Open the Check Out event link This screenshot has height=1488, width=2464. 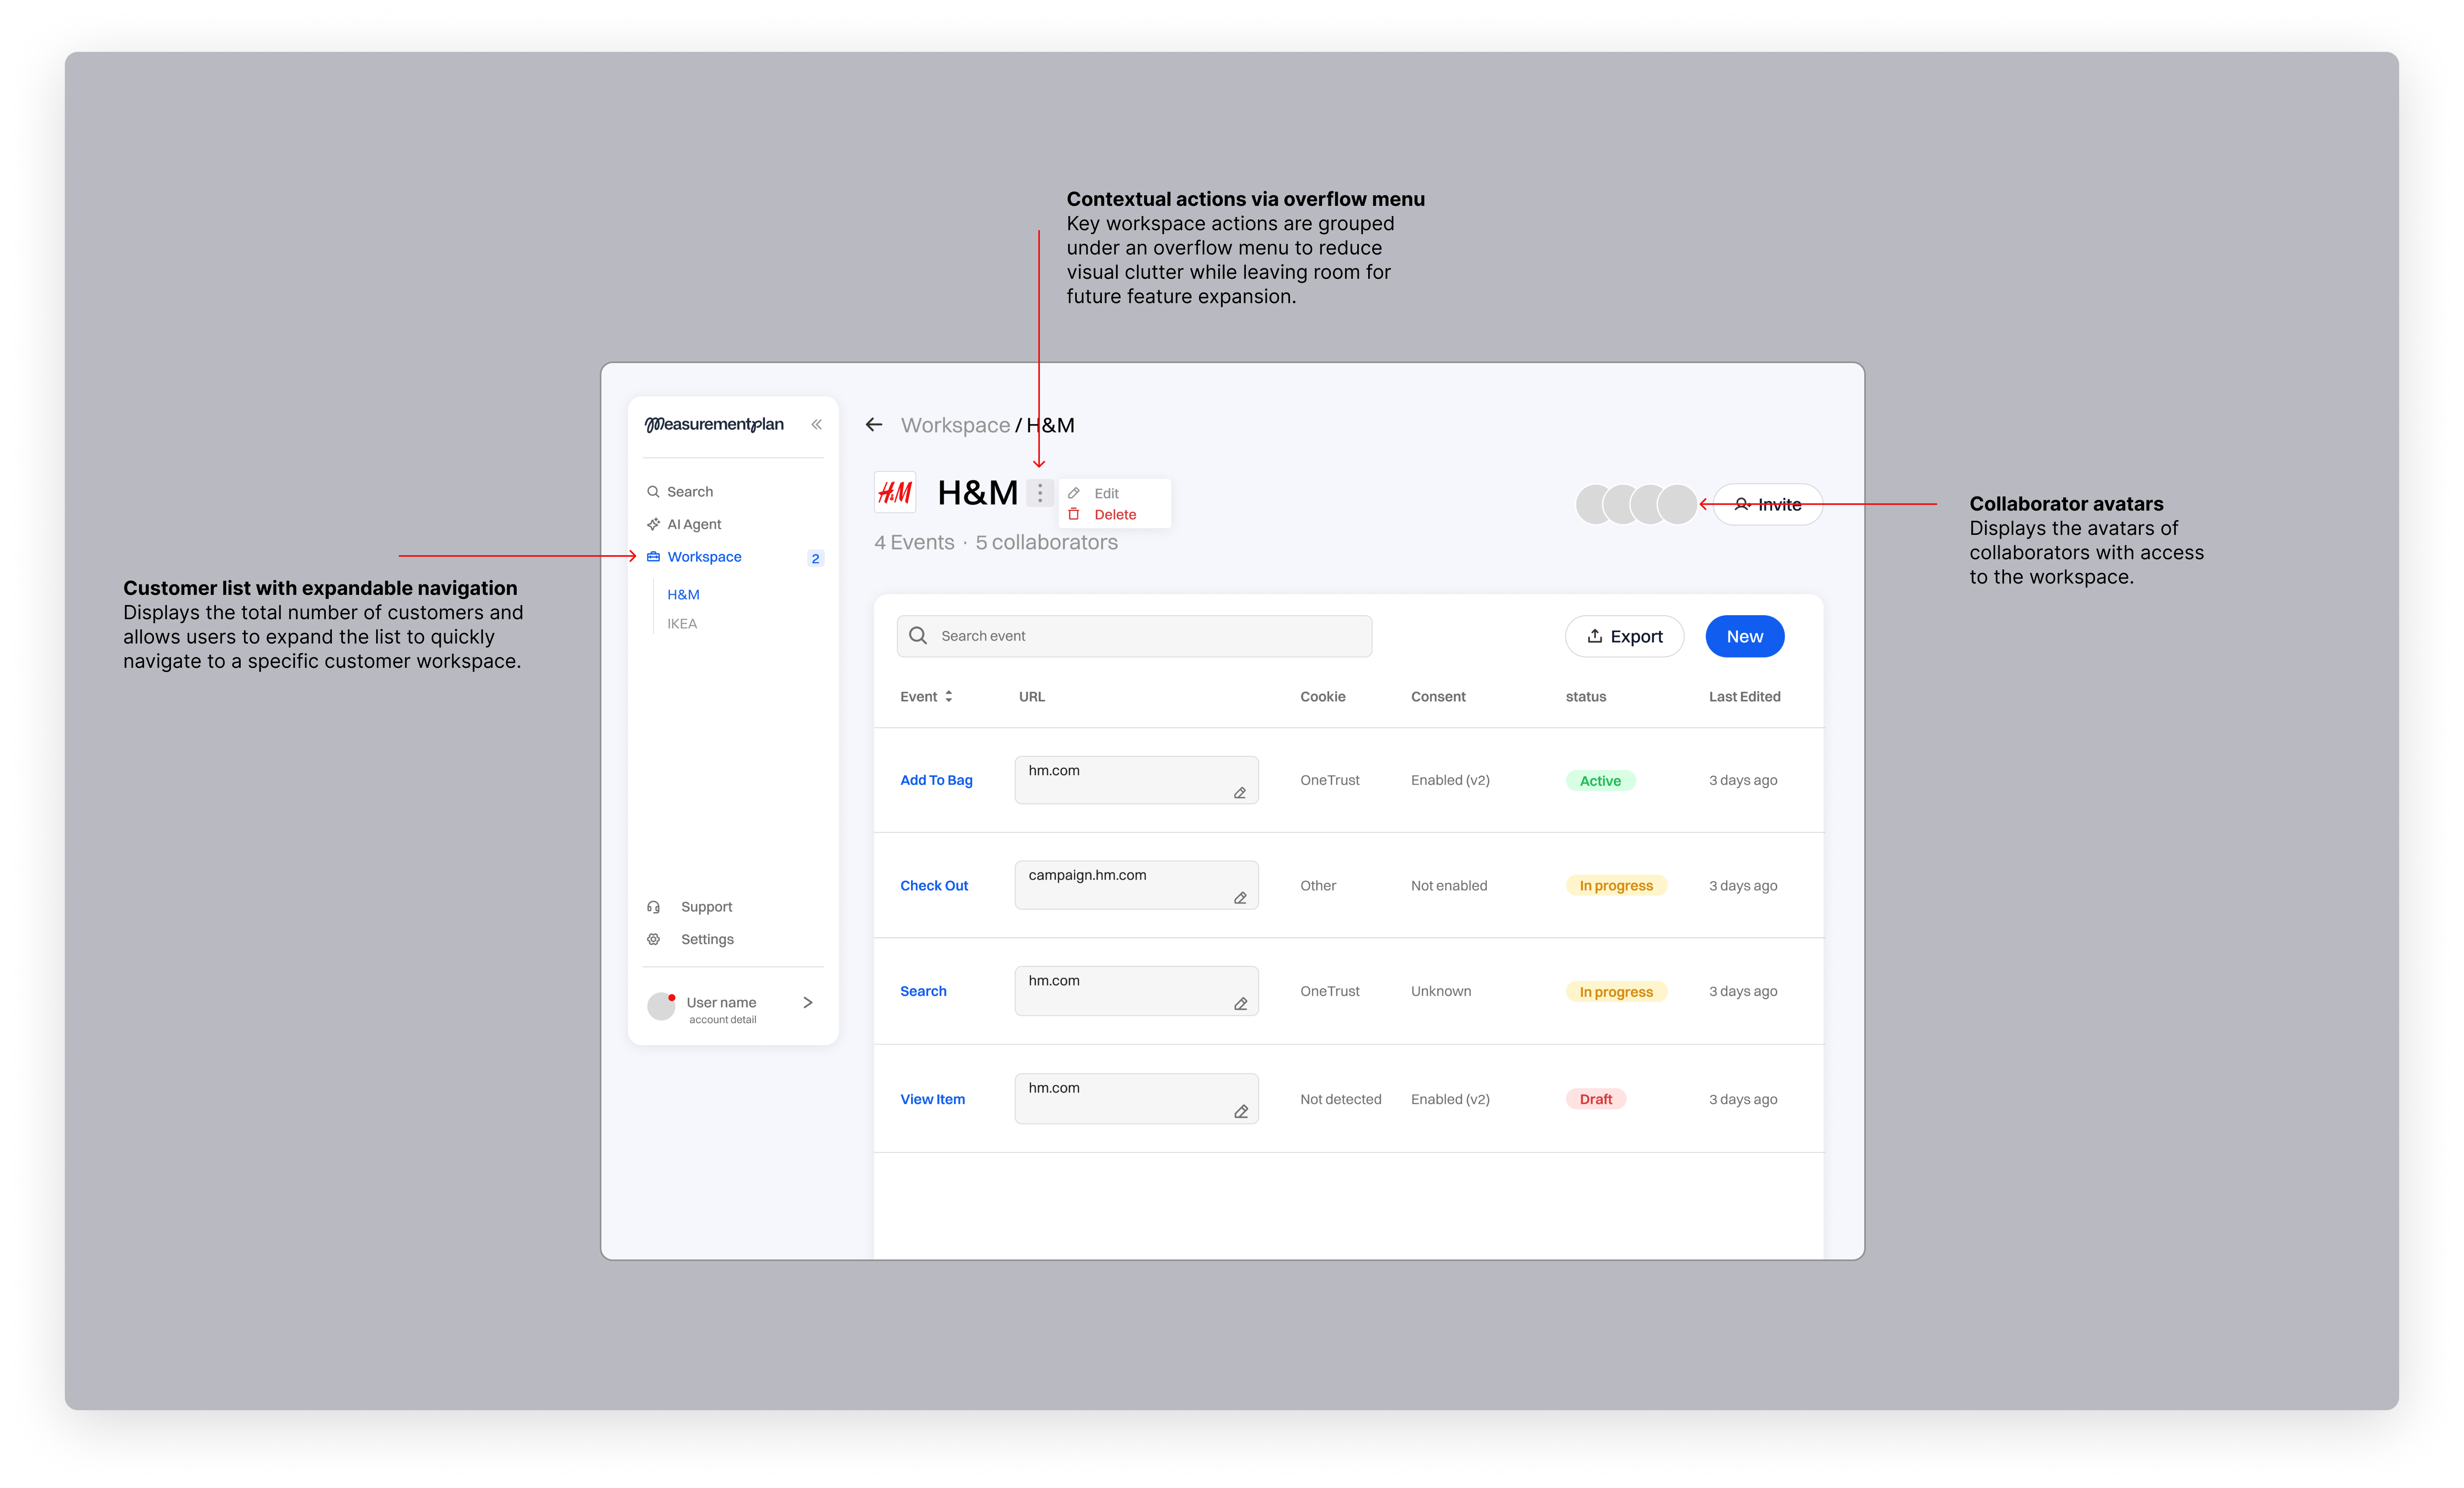[x=934, y=886]
